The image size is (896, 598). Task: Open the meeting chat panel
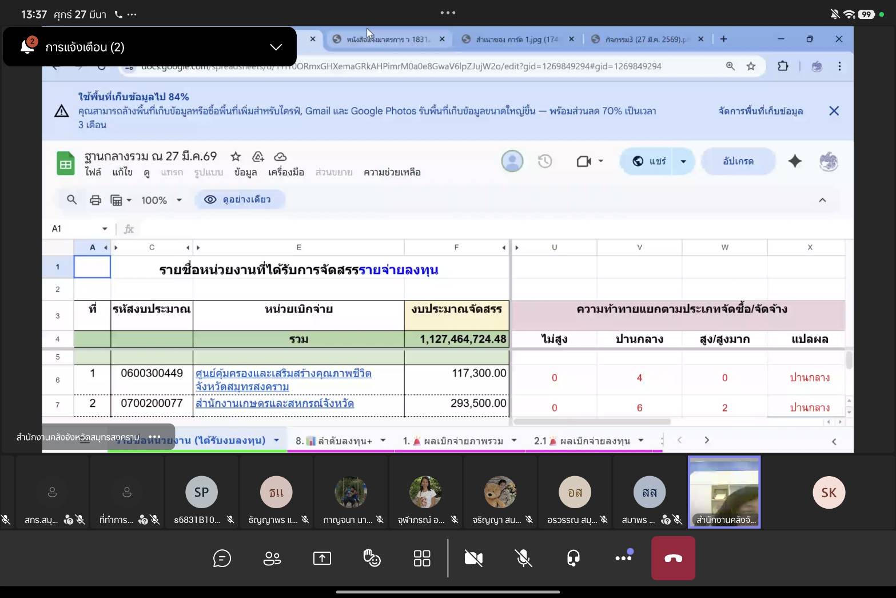pos(222,558)
